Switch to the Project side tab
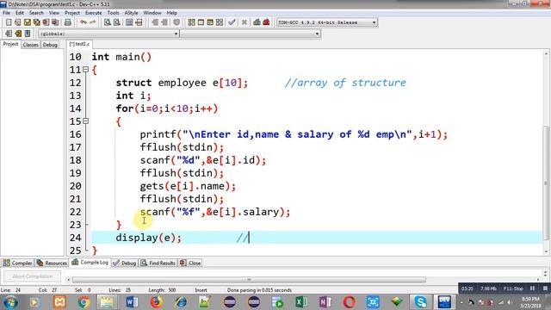Screen dimensions: 551x310 pos(10,44)
